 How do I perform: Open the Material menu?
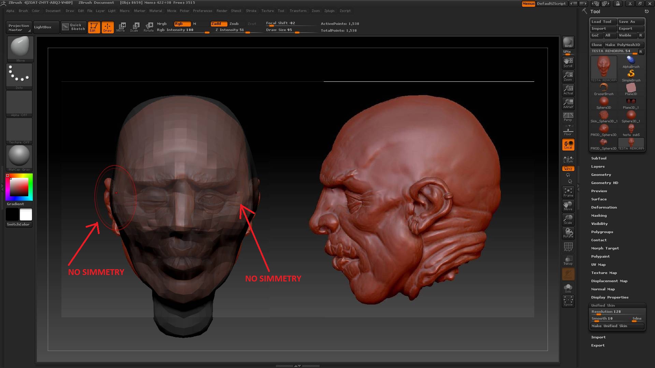pyautogui.click(x=156, y=11)
